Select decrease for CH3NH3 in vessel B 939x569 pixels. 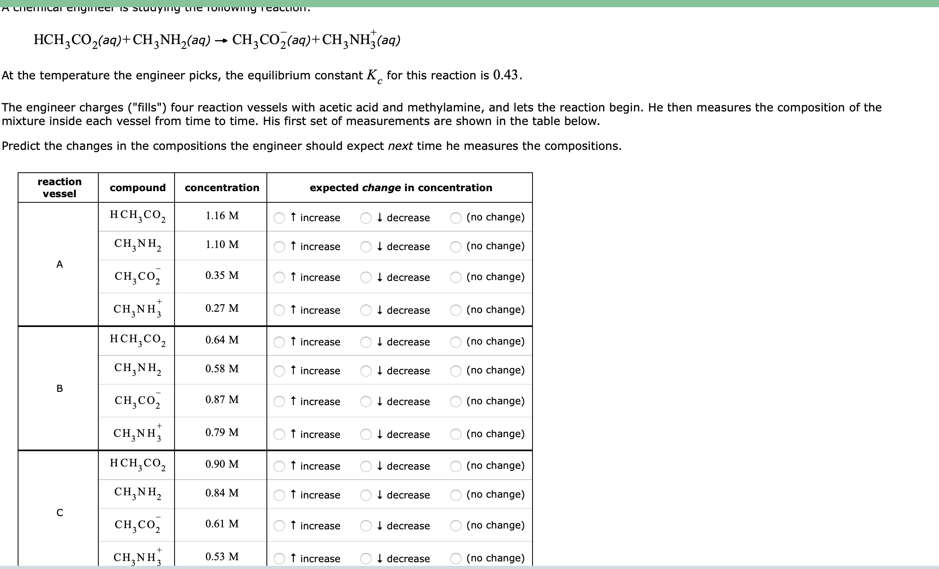pyautogui.click(x=366, y=434)
